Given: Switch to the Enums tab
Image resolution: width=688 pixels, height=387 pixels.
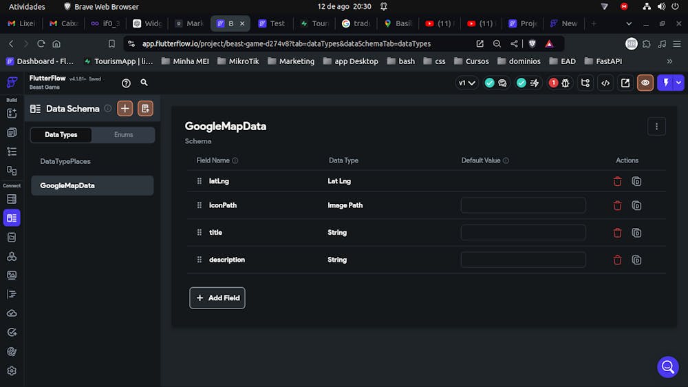Looking at the screenshot, I should point(123,135).
